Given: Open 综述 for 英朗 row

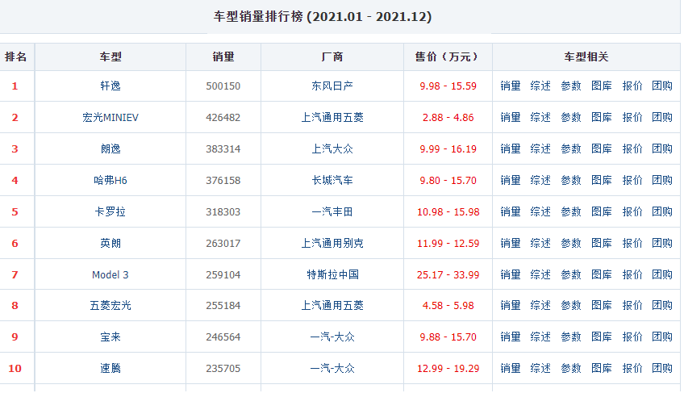Looking at the screenshot, I should 540,243.
